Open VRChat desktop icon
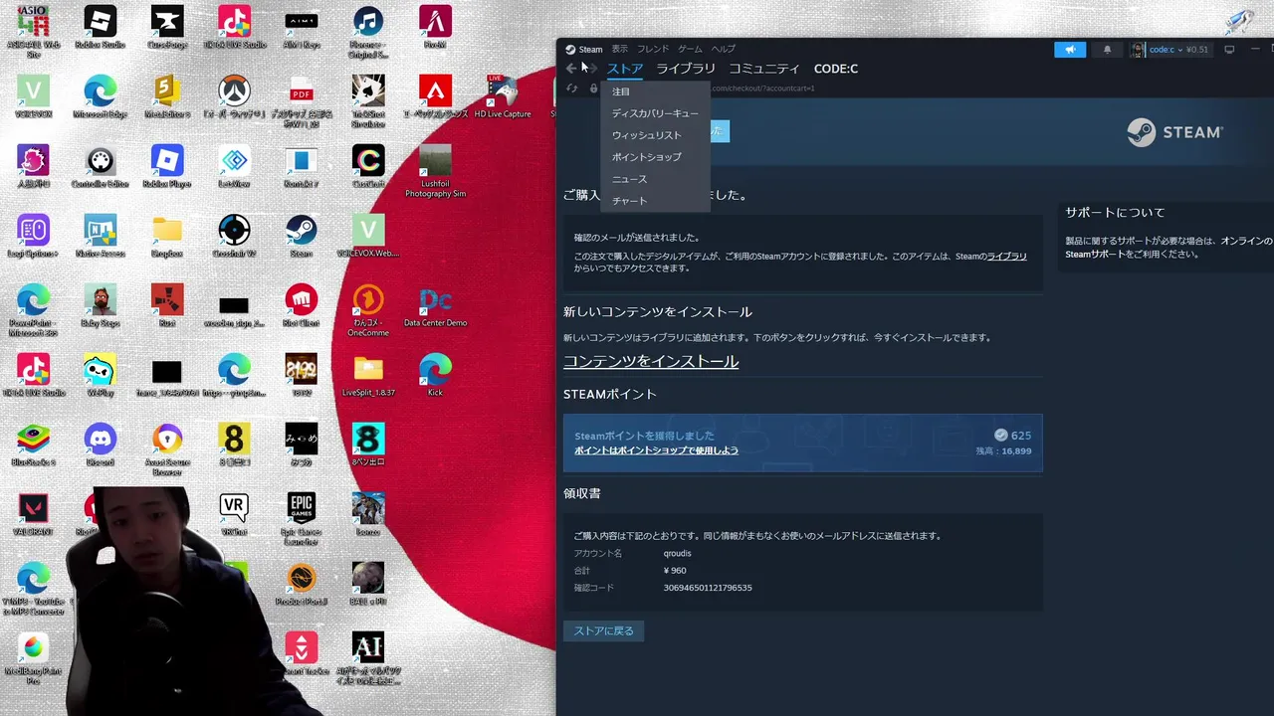The height and width of the screenshot is (716, 1274). click(x=234, y=516)
